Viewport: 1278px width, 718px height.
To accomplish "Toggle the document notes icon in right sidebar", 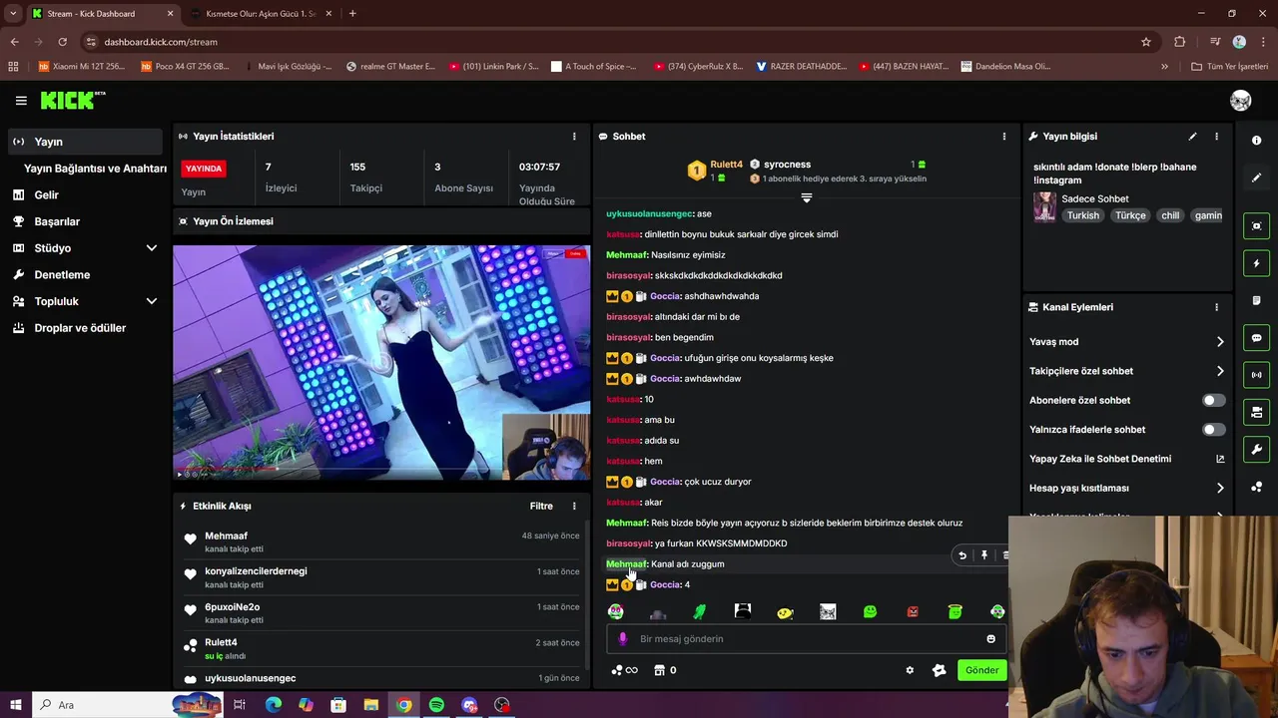I will pos(1257,300).
